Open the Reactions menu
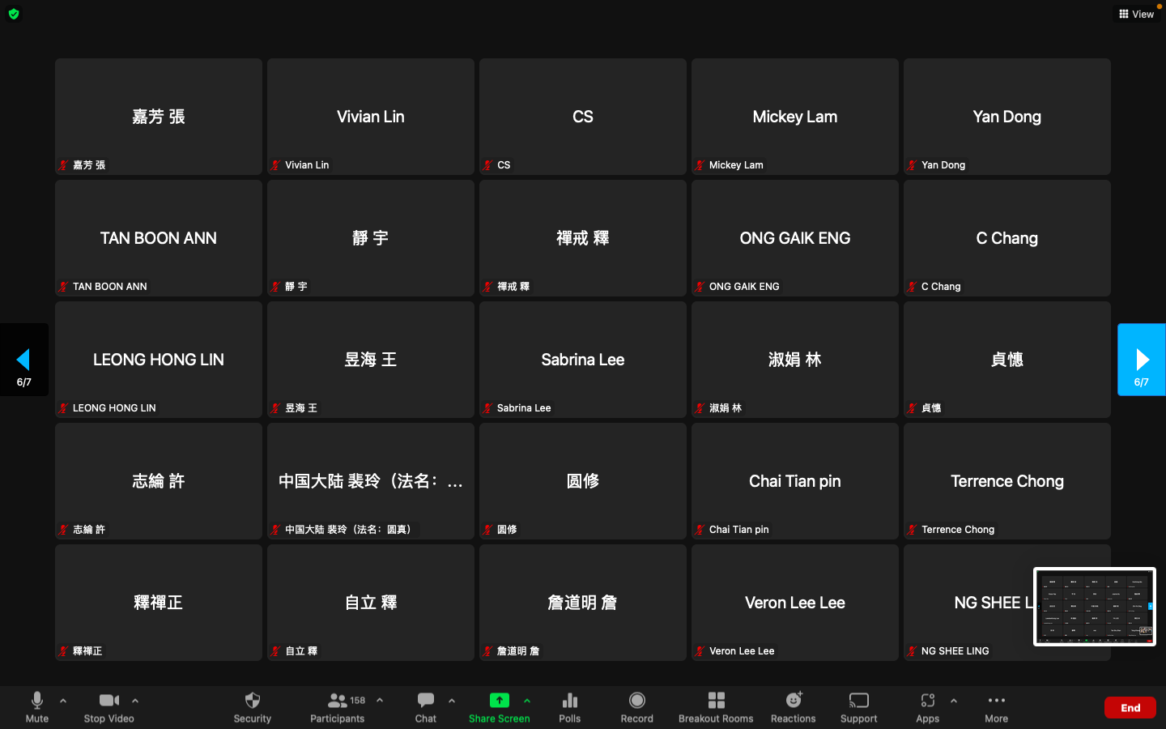 (793, 706)
